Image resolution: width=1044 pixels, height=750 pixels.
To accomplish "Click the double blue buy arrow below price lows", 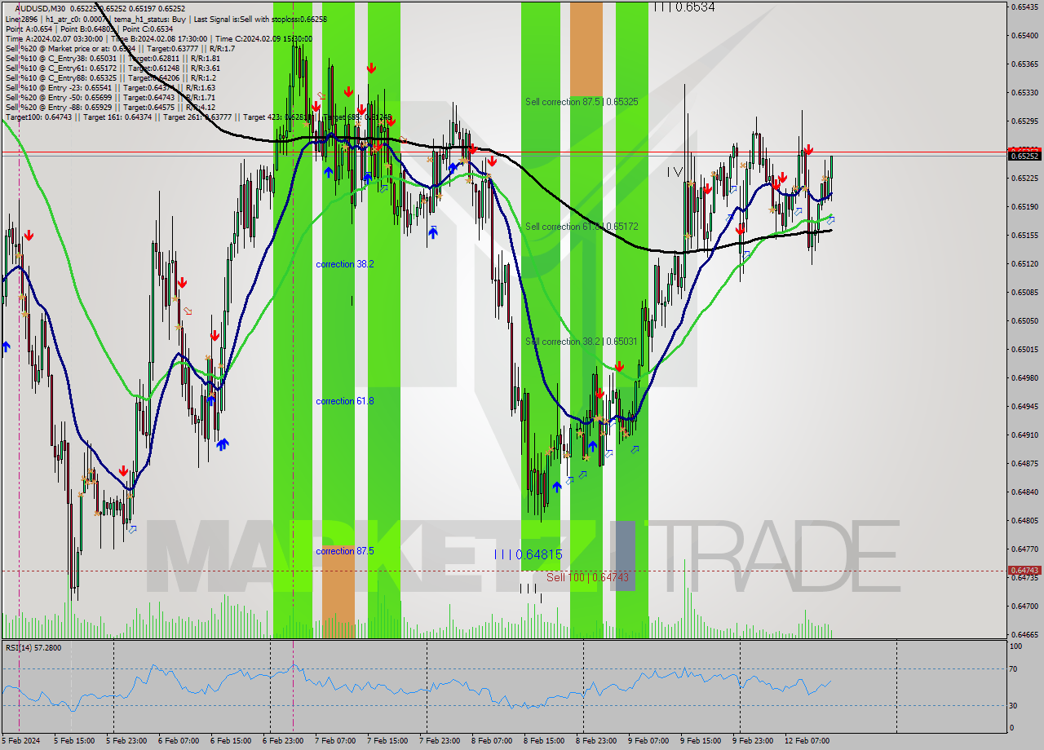I will click(x=222, y=444).
